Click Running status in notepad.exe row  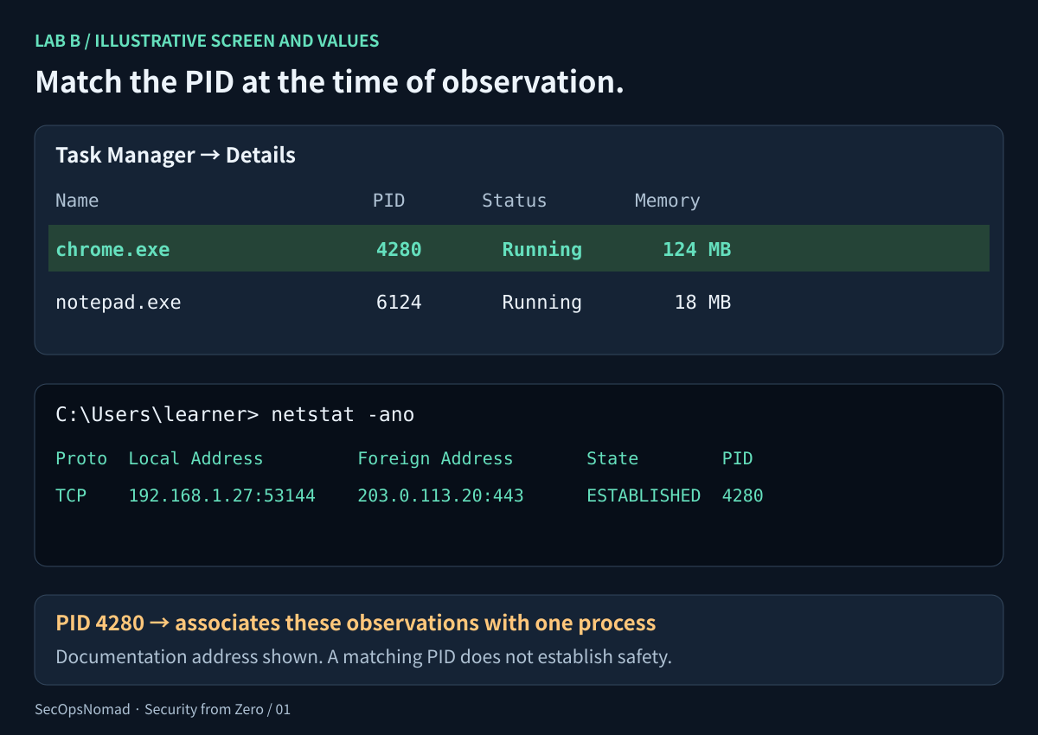click(542, 302)
